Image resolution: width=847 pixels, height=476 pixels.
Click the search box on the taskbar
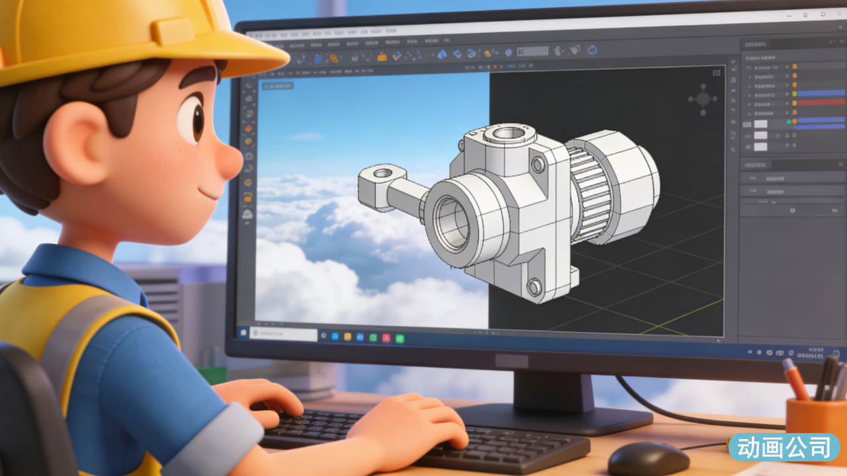click(283, 335)
